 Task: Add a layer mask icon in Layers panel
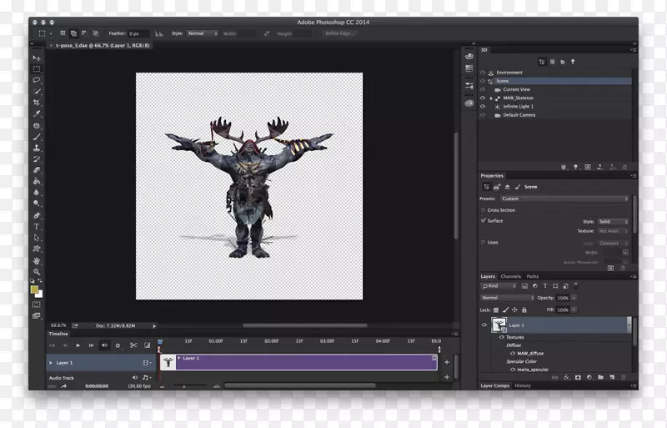click(x=578, y=377)
